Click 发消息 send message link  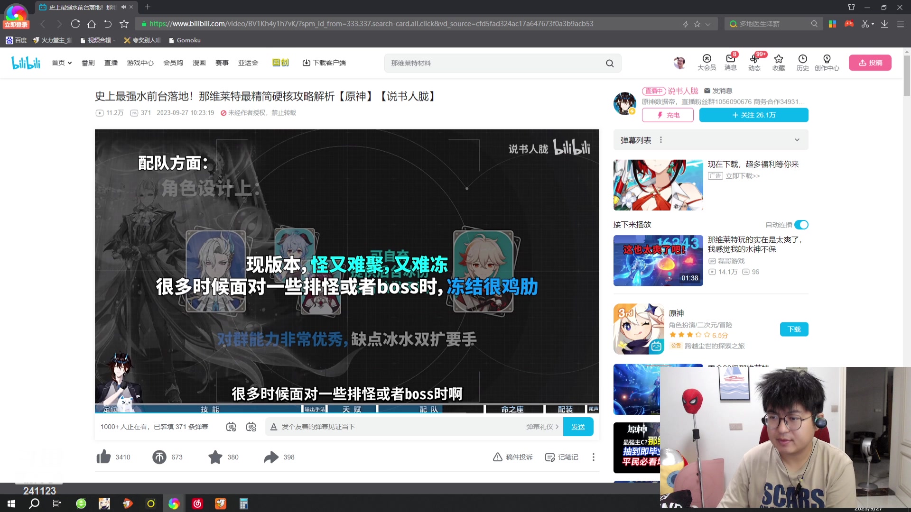pyautogui.click(x=718, y=91)
